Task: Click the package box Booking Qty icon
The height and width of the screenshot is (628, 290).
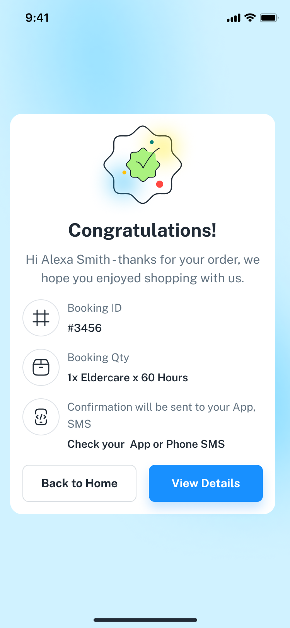Action: [41, 367]
